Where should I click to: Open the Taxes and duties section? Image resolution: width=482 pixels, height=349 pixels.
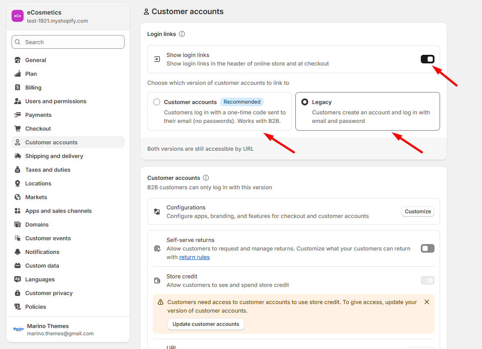click(x=68, y=170)
